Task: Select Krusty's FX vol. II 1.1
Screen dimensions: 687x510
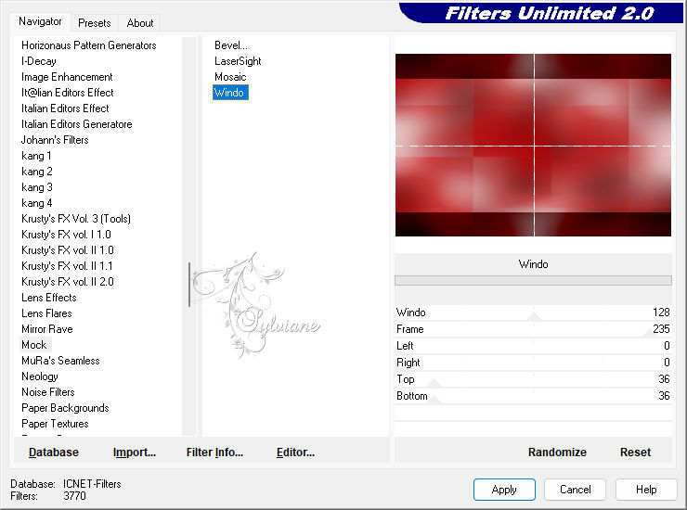Action: 67,266
